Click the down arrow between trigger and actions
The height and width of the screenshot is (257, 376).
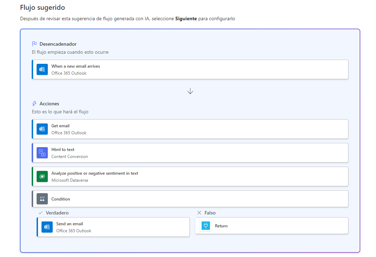click(190, 91)
